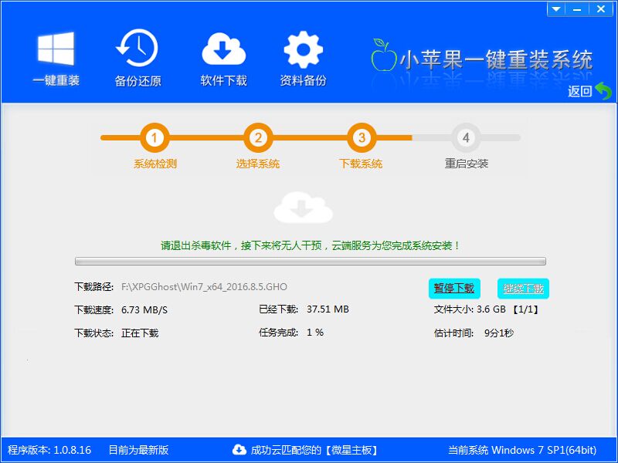
Task: Click the estimated time 9分1秒
Action: tap(498, 333)
